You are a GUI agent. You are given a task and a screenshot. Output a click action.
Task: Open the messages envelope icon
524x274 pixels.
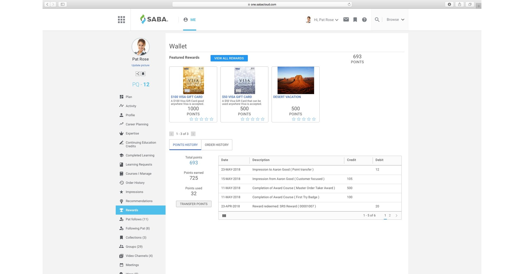tap(346, 19)
